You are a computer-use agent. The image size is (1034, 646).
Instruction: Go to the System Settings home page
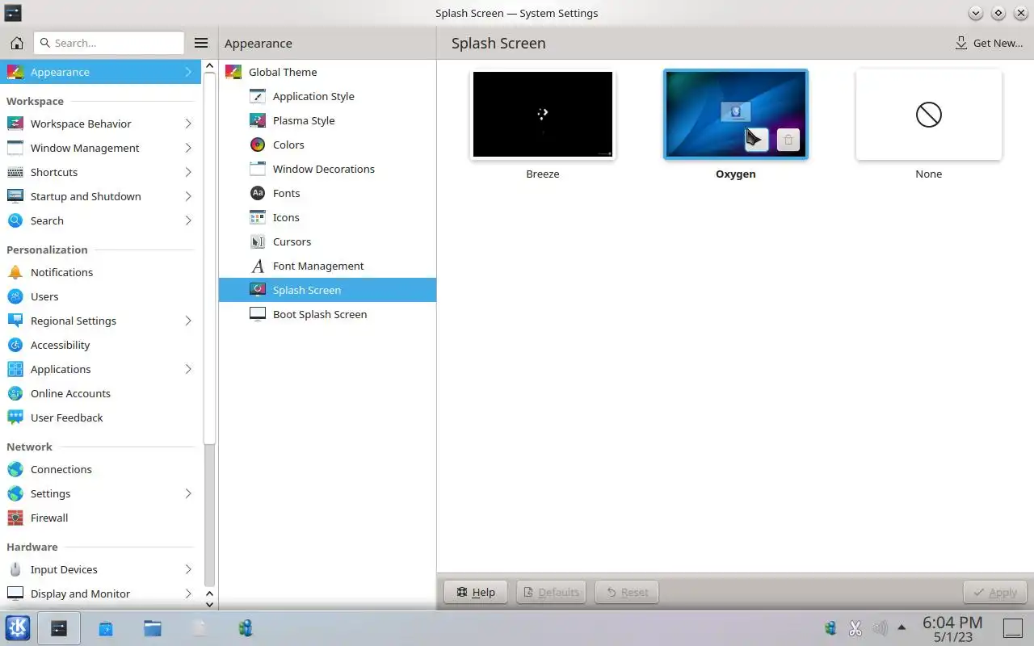[x=17, y=43]
